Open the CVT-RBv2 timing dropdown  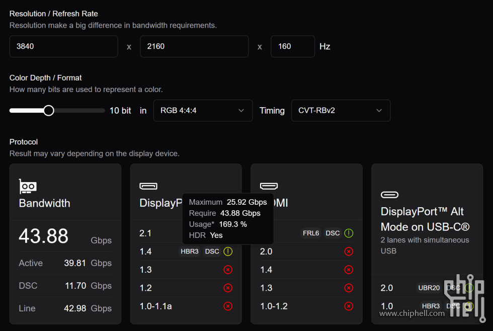(341, 111)
